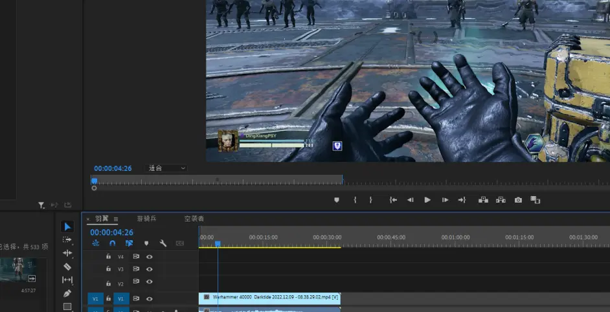The image size is (610, 312).
Task: Toggle lock on track V1
Action: pyautogui.click(x=109, y=298)
